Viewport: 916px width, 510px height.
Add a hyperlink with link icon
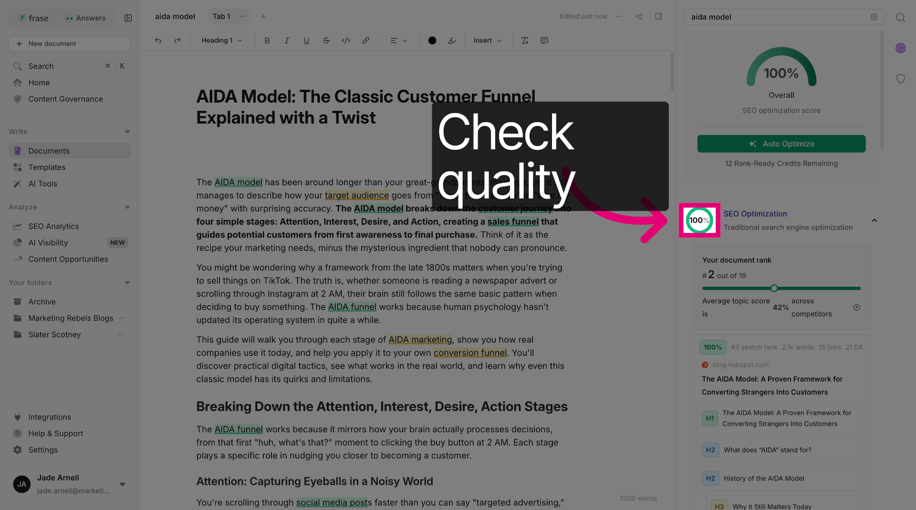pyautogui.click(x=366, y=41)
